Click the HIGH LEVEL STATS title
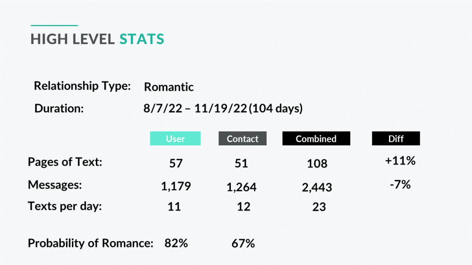Viewport: 472px width, 265px height. tap(97, 39)
